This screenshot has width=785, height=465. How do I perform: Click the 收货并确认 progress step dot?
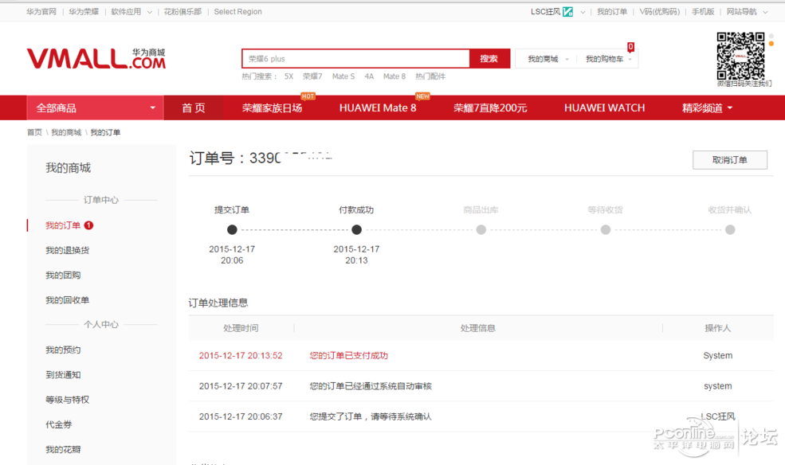coord(730,230)
